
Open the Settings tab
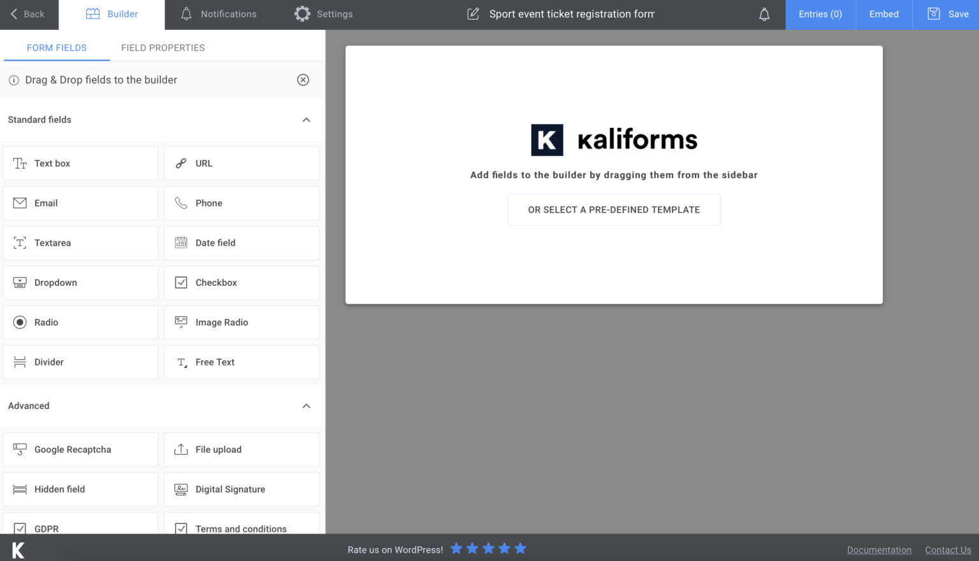323,13
